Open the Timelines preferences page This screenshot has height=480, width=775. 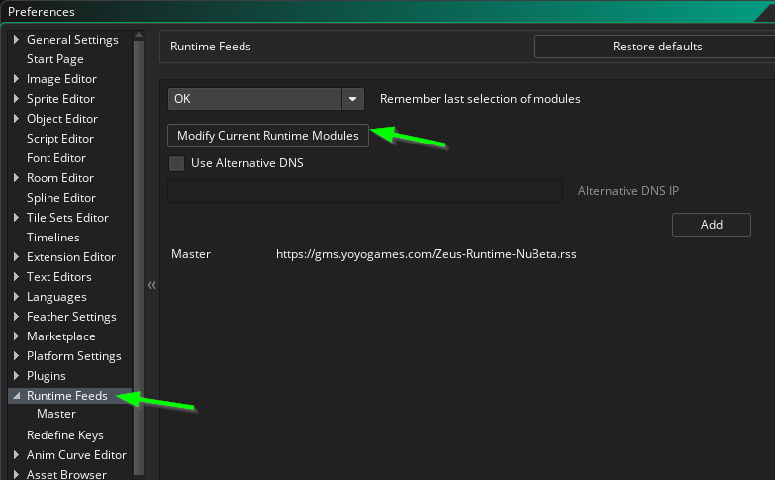tap(53, 238)
